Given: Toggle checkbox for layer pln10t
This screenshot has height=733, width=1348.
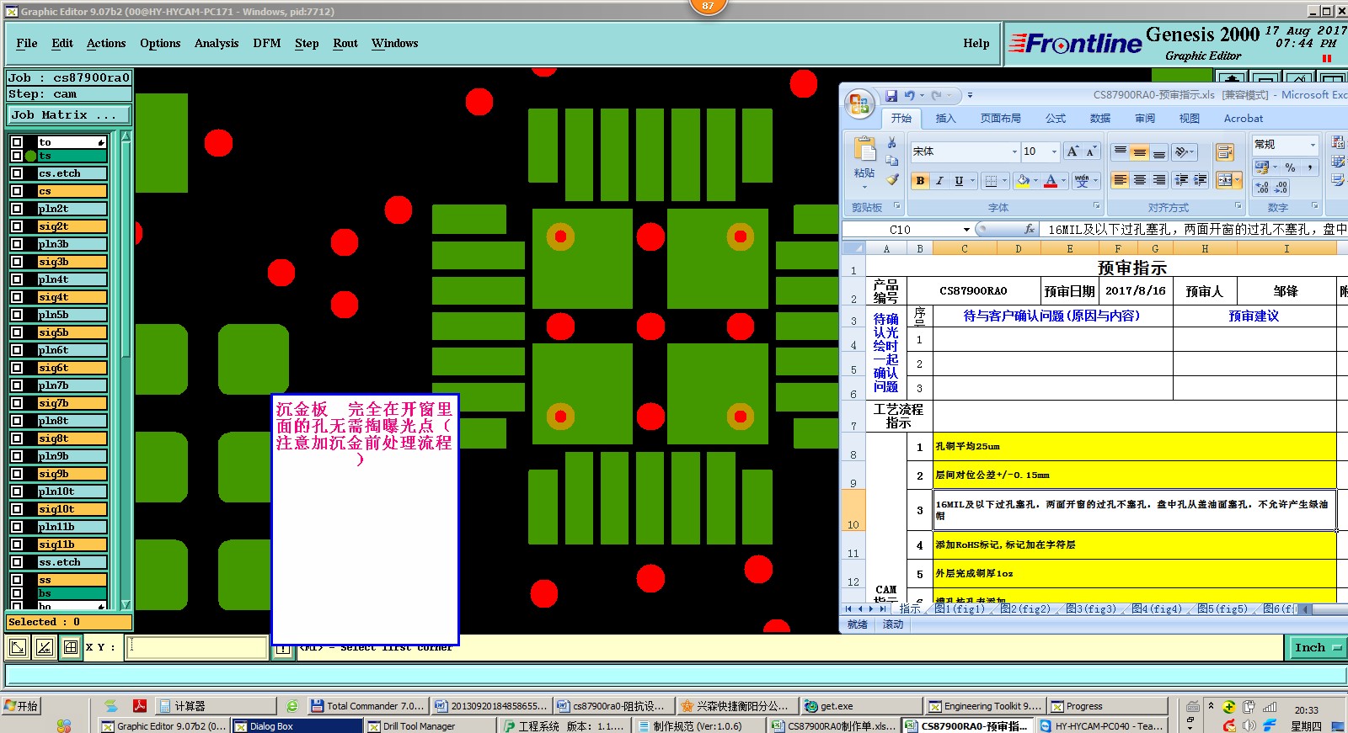Looking at the screenshot, I should 17,491.
